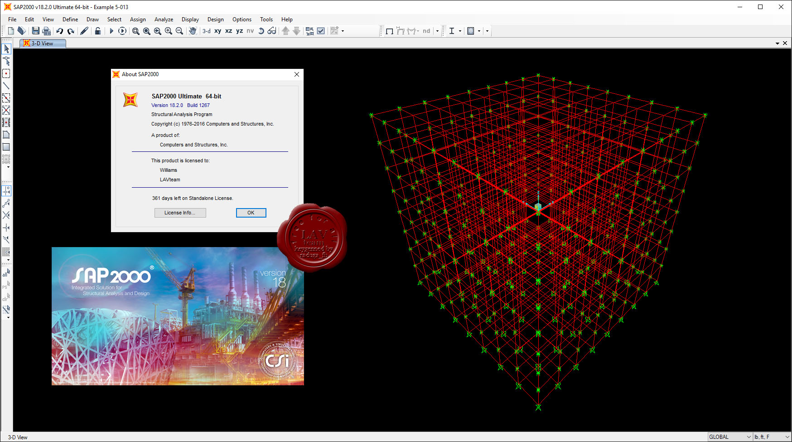Toggle the 3-d view button

[207, 31]
